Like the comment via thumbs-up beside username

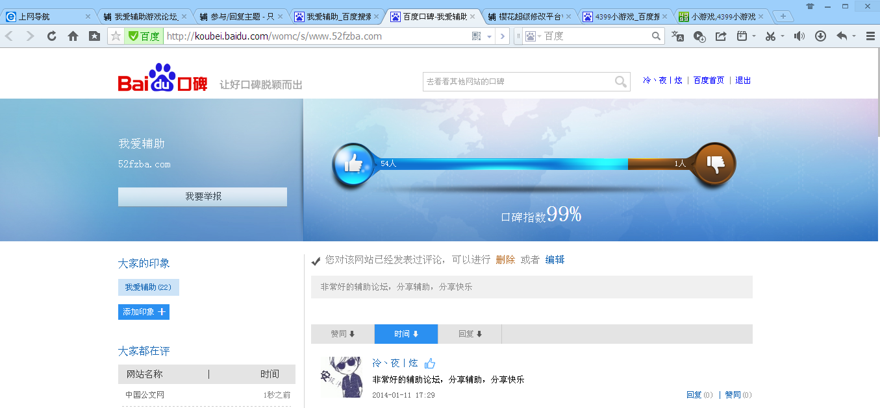click(x=430, y=363)
